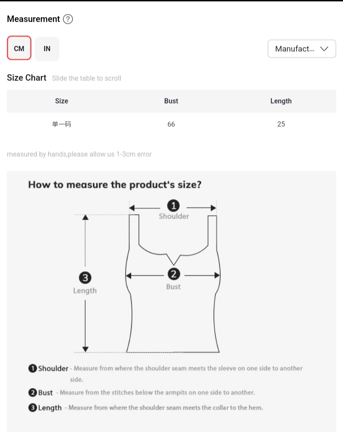Click the number 2 Bust marker in diagram
The width and height of the screenshot is (343, 432).
click(x=173, y=274)
